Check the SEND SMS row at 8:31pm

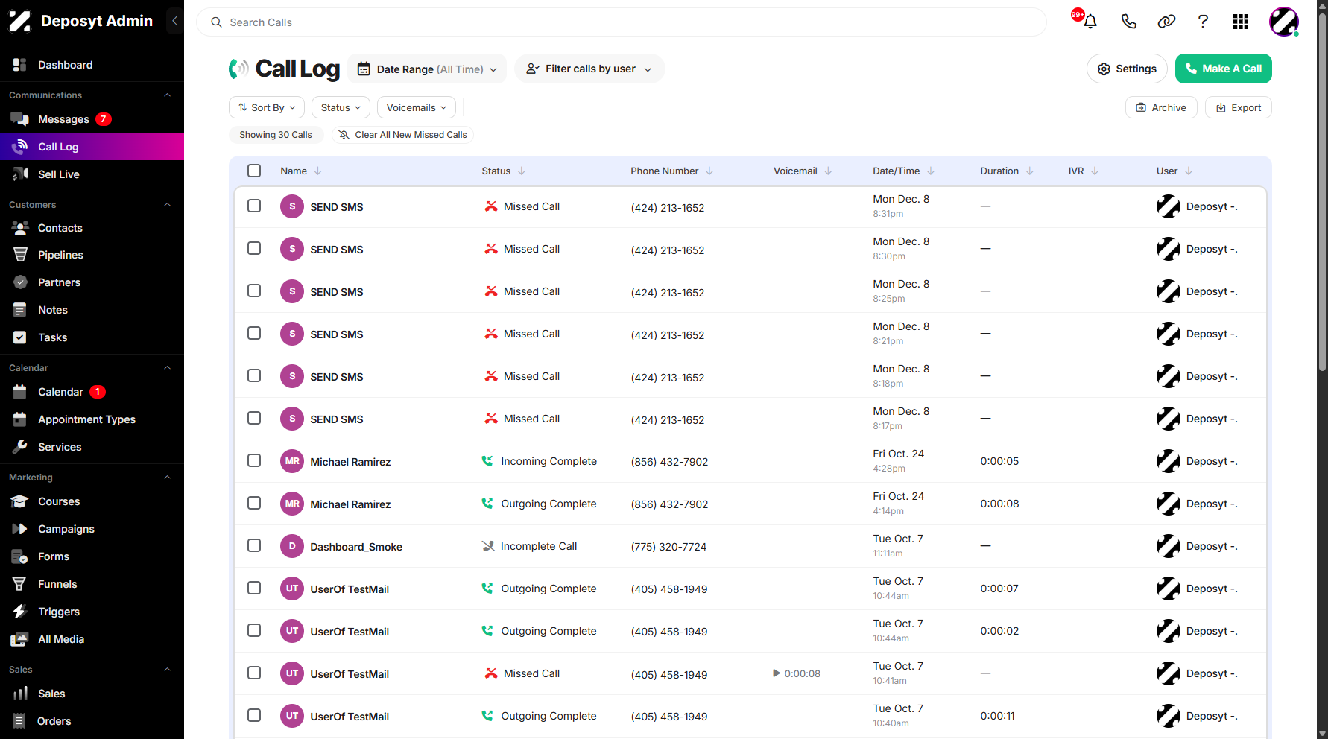coord(254,206)
